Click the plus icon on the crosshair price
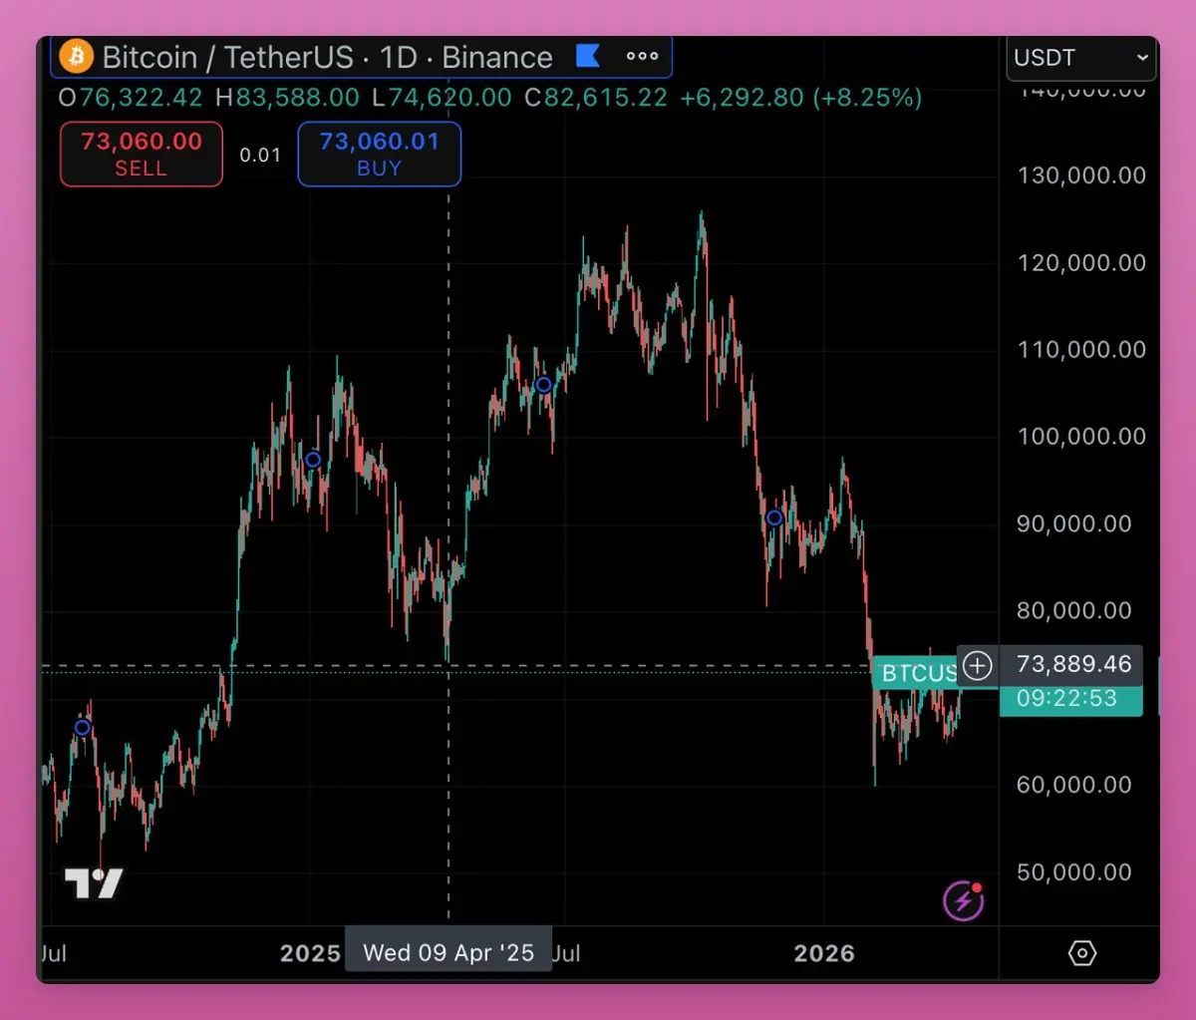The width and height of the screenshot is (1196, 1020). (x=978, y=665)
